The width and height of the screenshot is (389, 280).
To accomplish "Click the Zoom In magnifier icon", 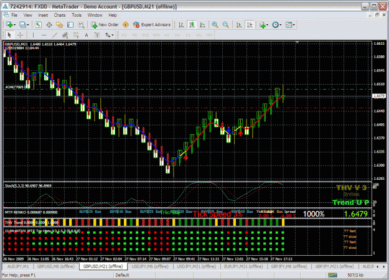I will (215, 24).
